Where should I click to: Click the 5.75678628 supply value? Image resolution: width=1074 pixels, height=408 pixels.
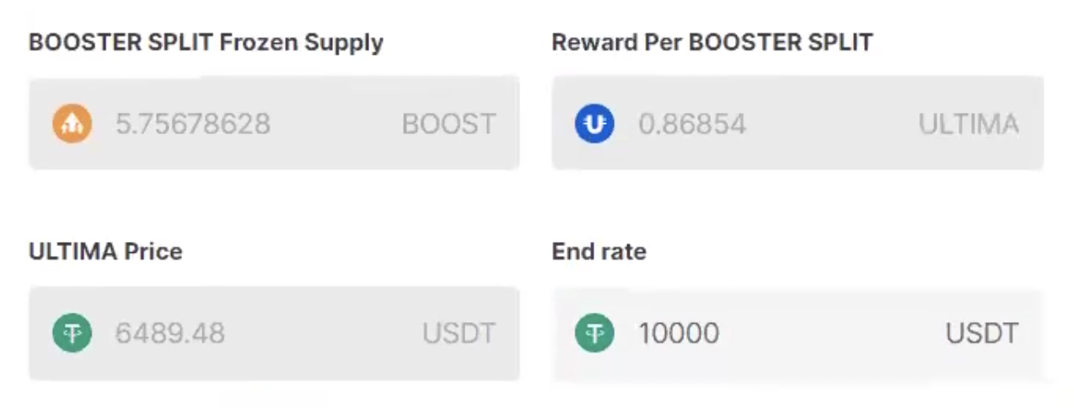tap(193, 124)
